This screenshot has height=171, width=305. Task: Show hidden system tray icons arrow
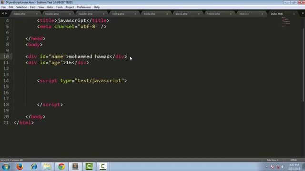[x=266, y=167]
